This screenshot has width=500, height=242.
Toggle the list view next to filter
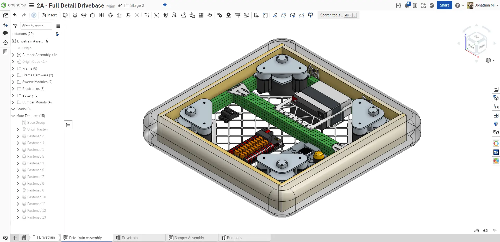(58, 26)
